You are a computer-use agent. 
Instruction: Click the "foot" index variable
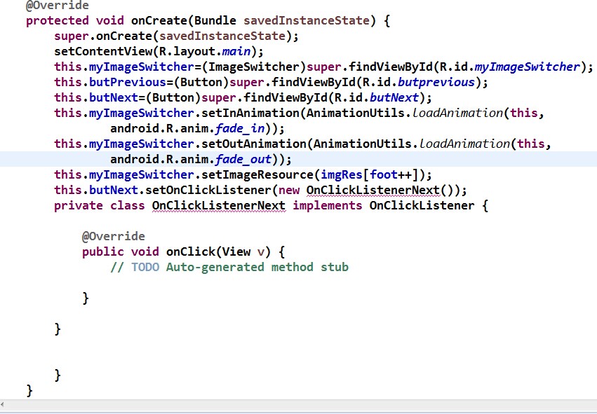click(x=384, y=174)
